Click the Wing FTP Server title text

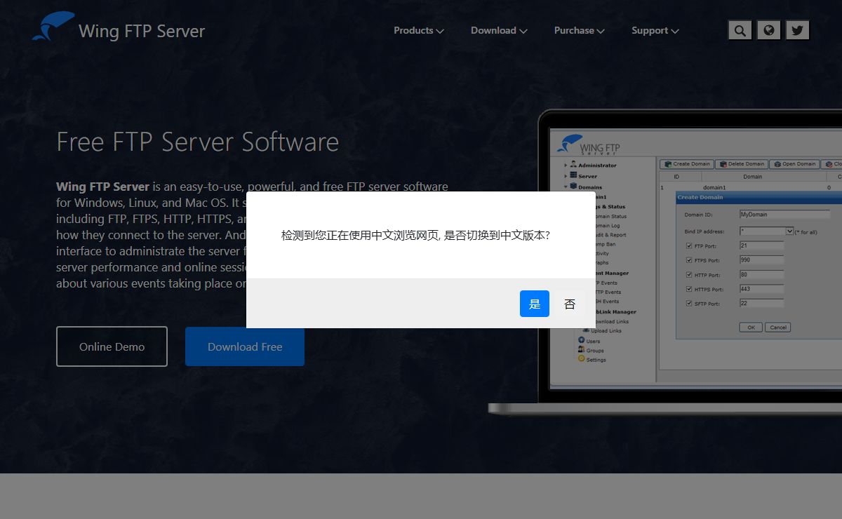pyautogui.click(x=142, y=31)
